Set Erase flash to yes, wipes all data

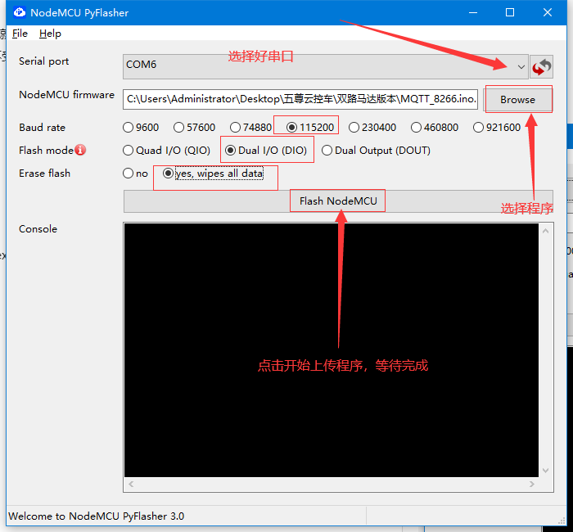tap(213, 174)
